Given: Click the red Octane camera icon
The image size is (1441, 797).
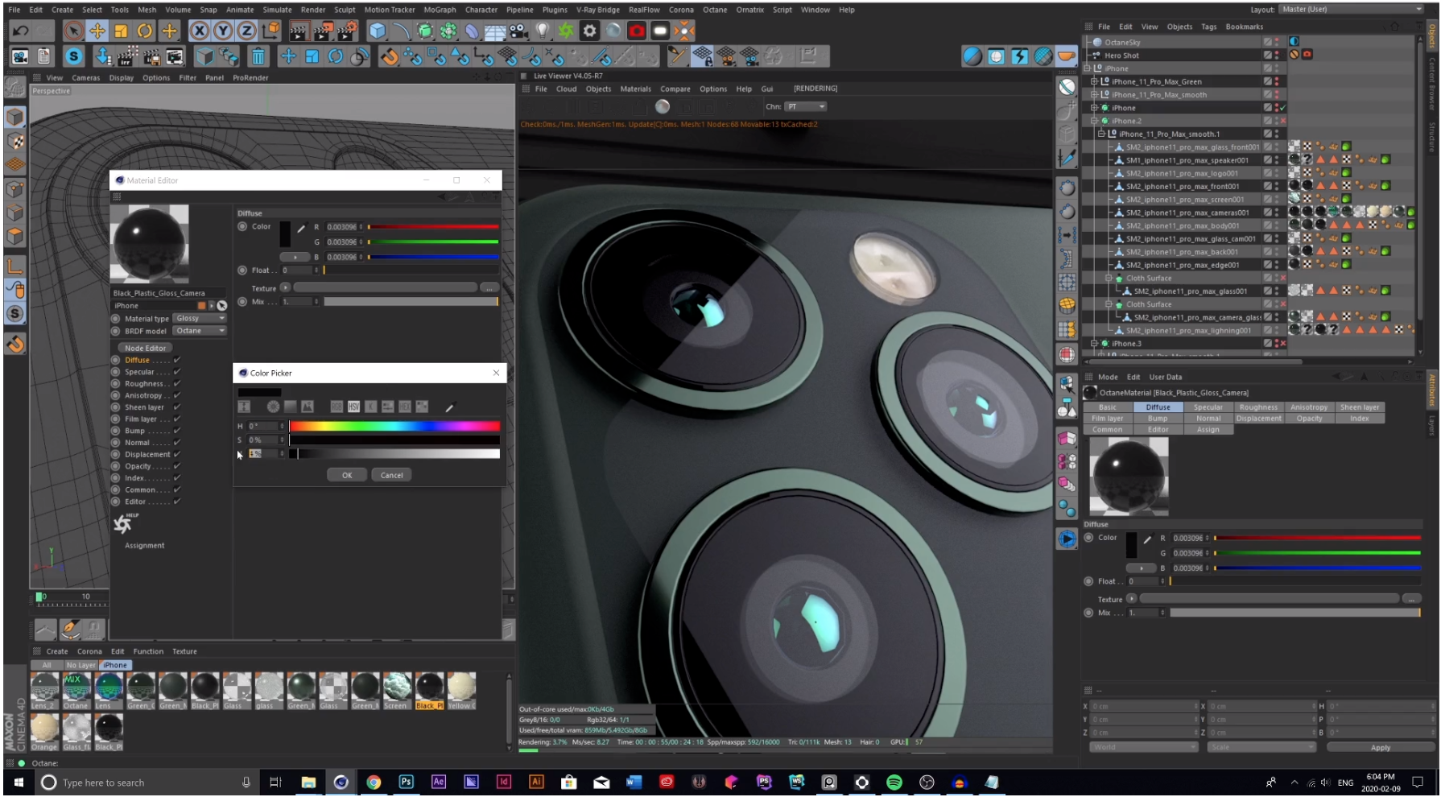Looking at the screenshot, I should tap(637, 31).
